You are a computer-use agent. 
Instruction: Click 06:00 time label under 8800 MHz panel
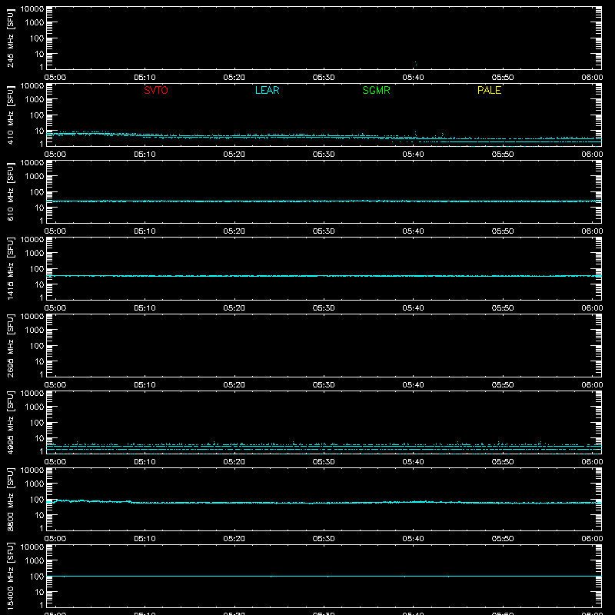tap(592, 539)
